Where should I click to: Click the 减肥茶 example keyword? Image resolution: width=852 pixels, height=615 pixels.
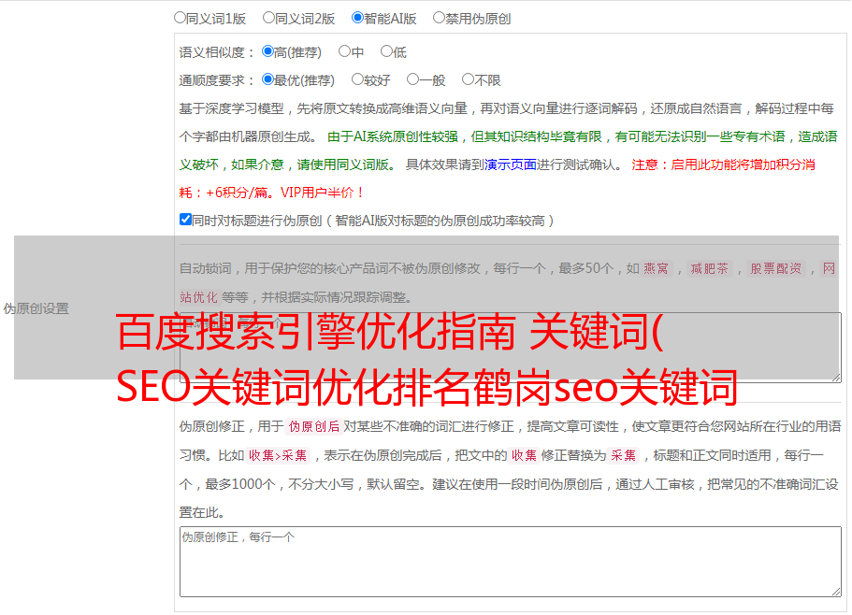[709, 268]
